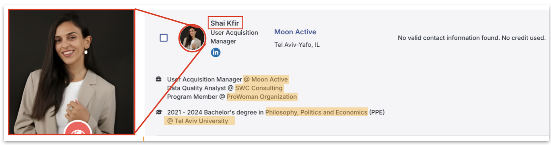Click the highlighted Philosophy, Politics and Economics tag
The height and width of the screenshot is (145, 551).
click(316, 112)
